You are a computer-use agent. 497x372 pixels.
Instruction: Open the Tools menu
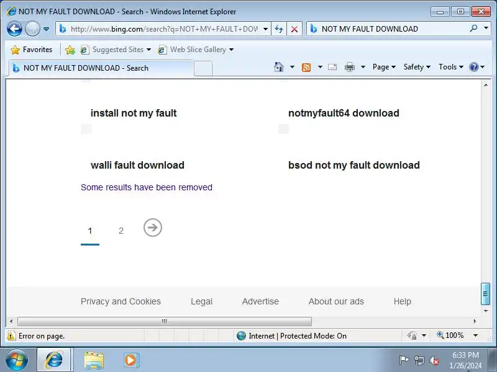click(451, 67)
